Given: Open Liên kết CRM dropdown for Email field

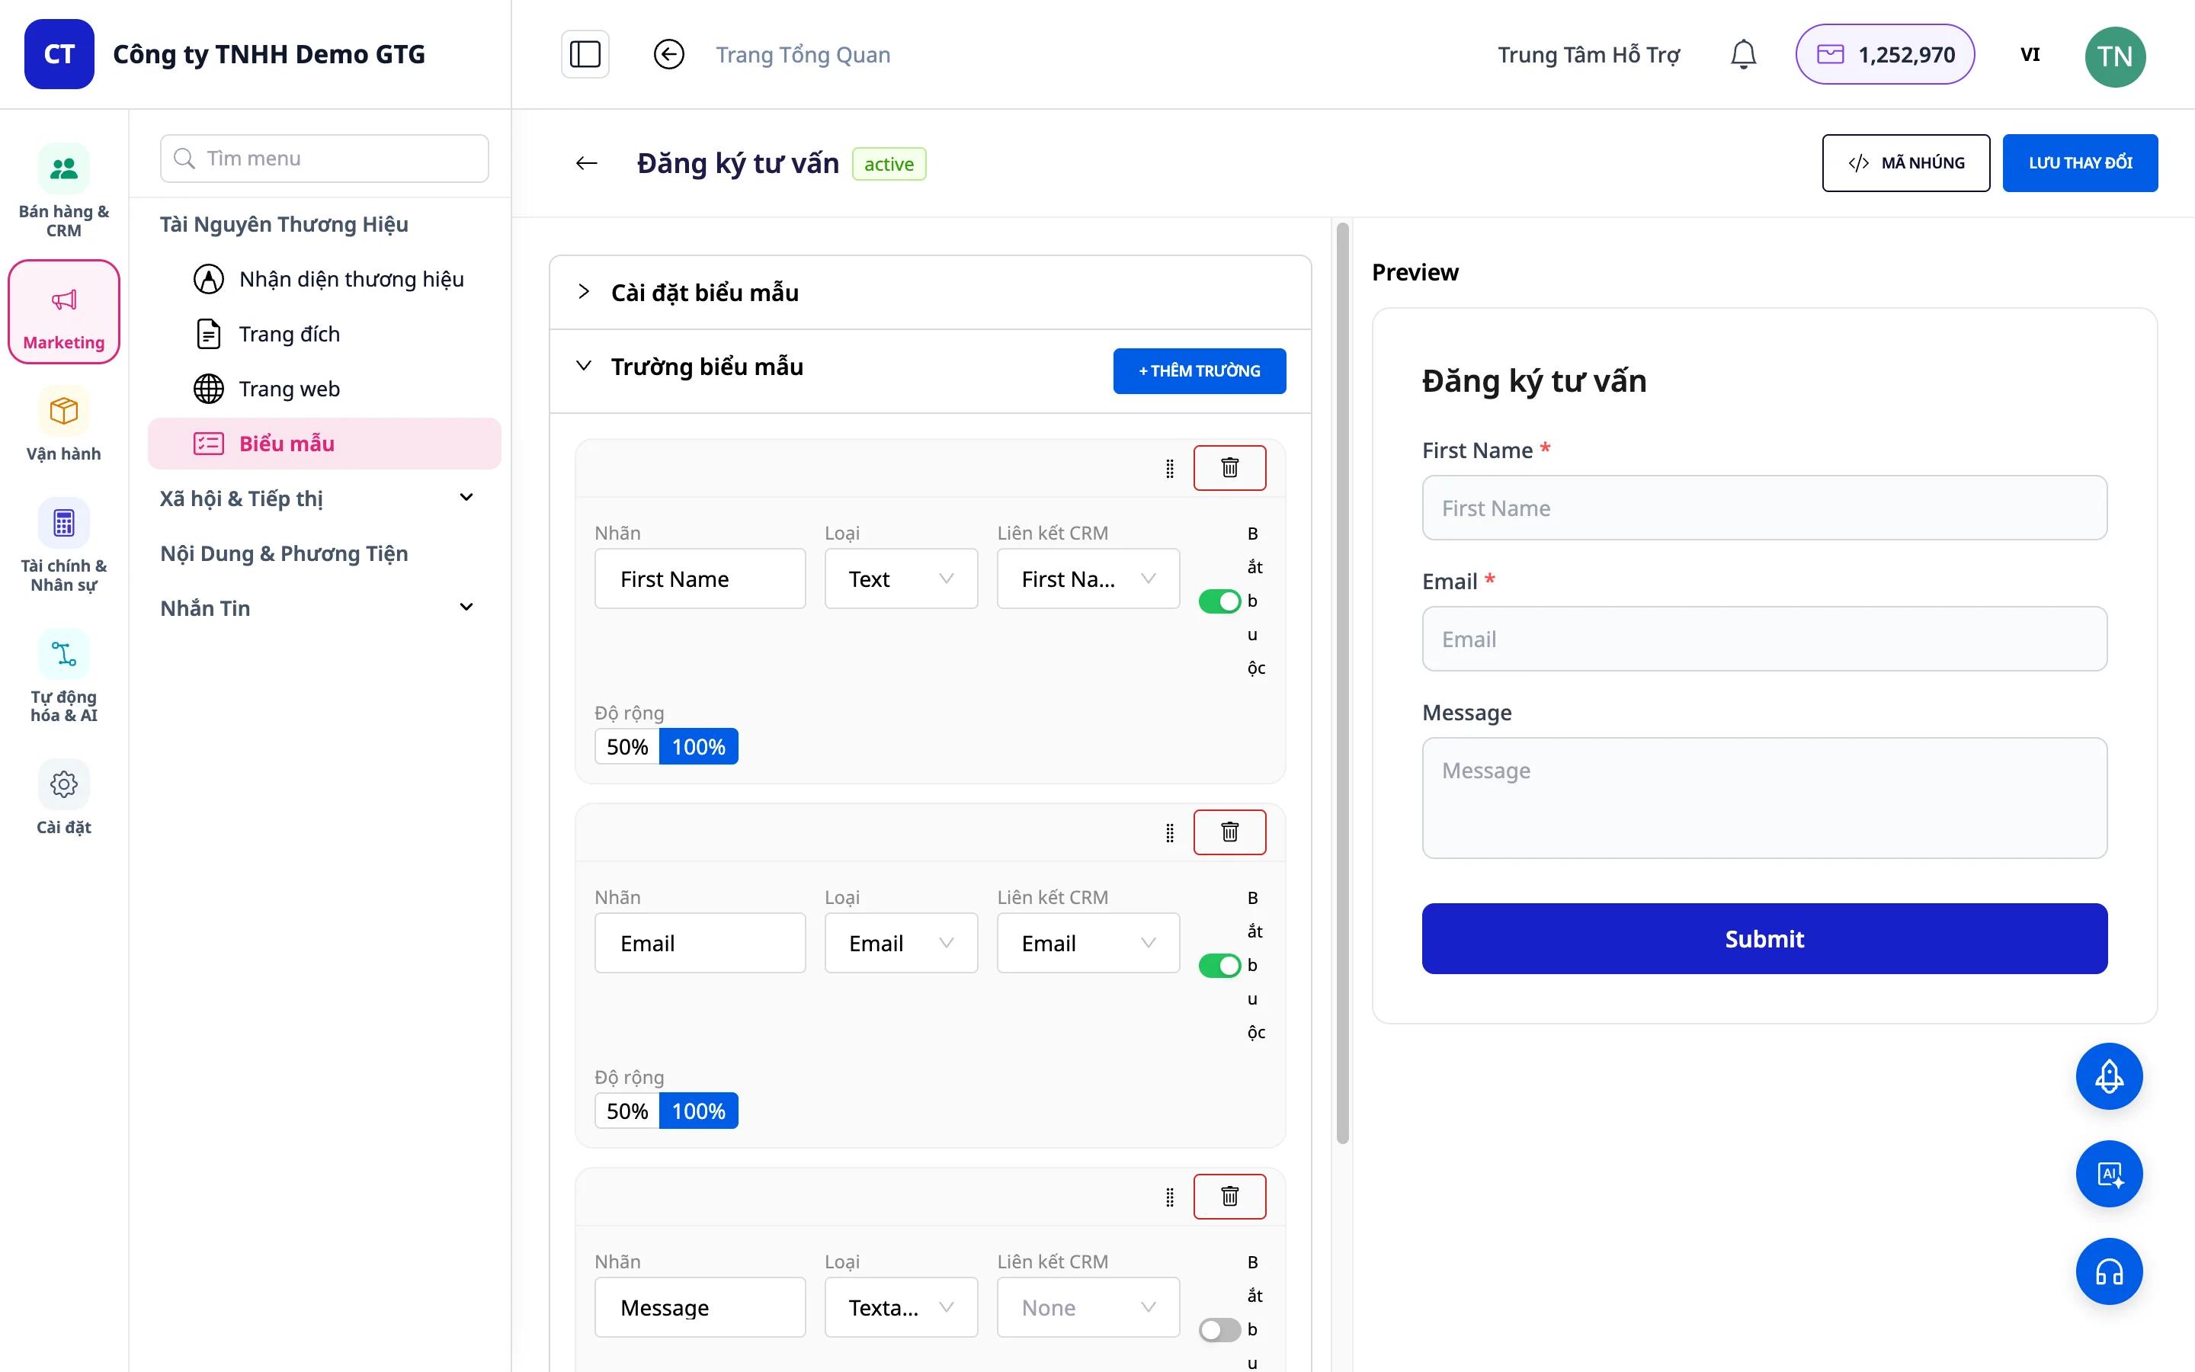Looking at the screenshot, I should pos(1088,943).
